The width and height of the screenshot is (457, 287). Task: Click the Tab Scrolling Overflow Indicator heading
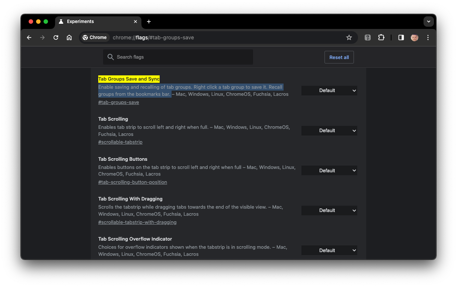135,239
